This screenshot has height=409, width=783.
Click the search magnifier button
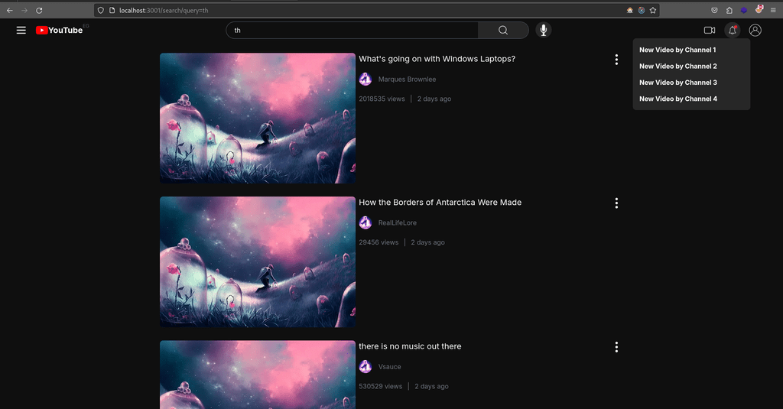point(503,31)
